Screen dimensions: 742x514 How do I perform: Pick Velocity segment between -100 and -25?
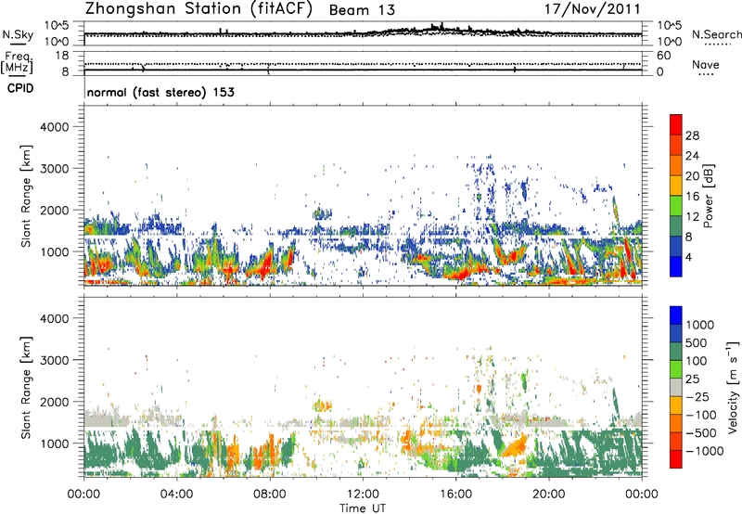(676, 405)
